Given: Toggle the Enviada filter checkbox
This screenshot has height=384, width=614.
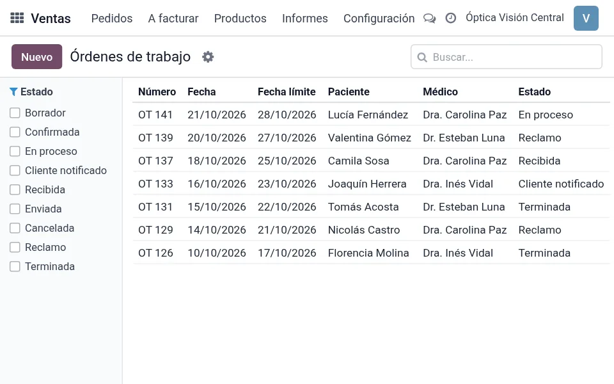Looking at the screenshot, I should click(15, 209).
